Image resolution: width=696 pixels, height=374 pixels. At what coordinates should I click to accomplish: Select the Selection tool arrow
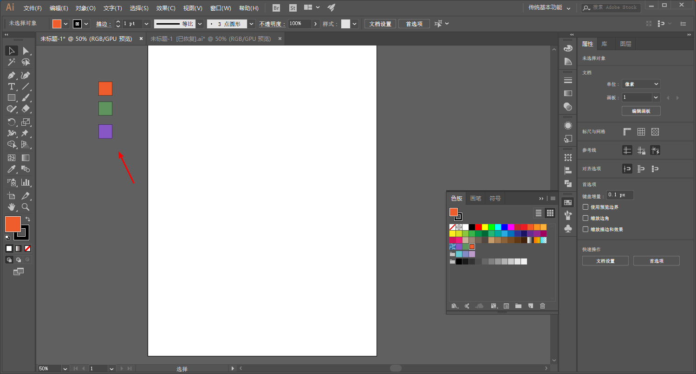pyautogui.click(x=12, y=51)
